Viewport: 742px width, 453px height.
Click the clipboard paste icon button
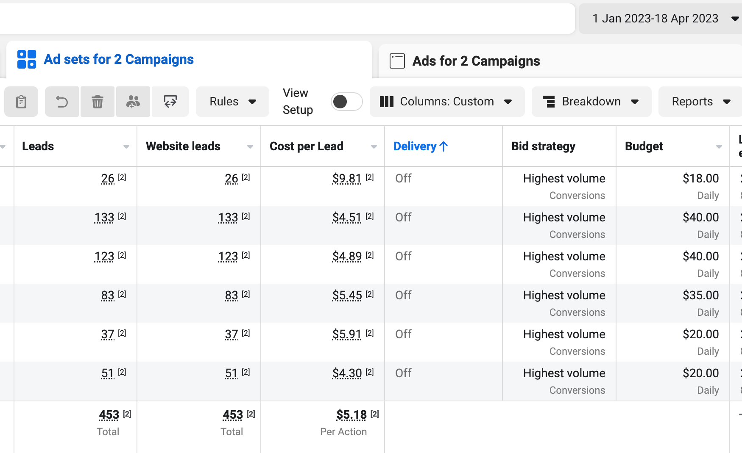pyautogui.click(x=21, y=102)
